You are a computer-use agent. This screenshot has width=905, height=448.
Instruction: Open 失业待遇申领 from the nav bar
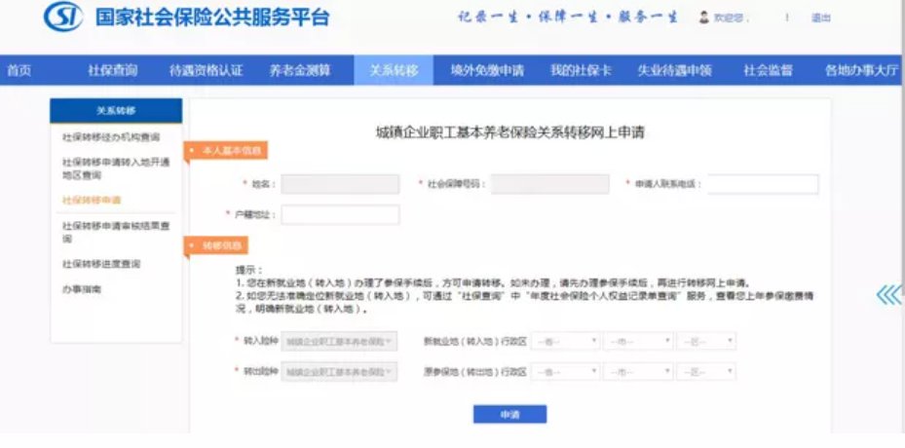tap(674, 70)
